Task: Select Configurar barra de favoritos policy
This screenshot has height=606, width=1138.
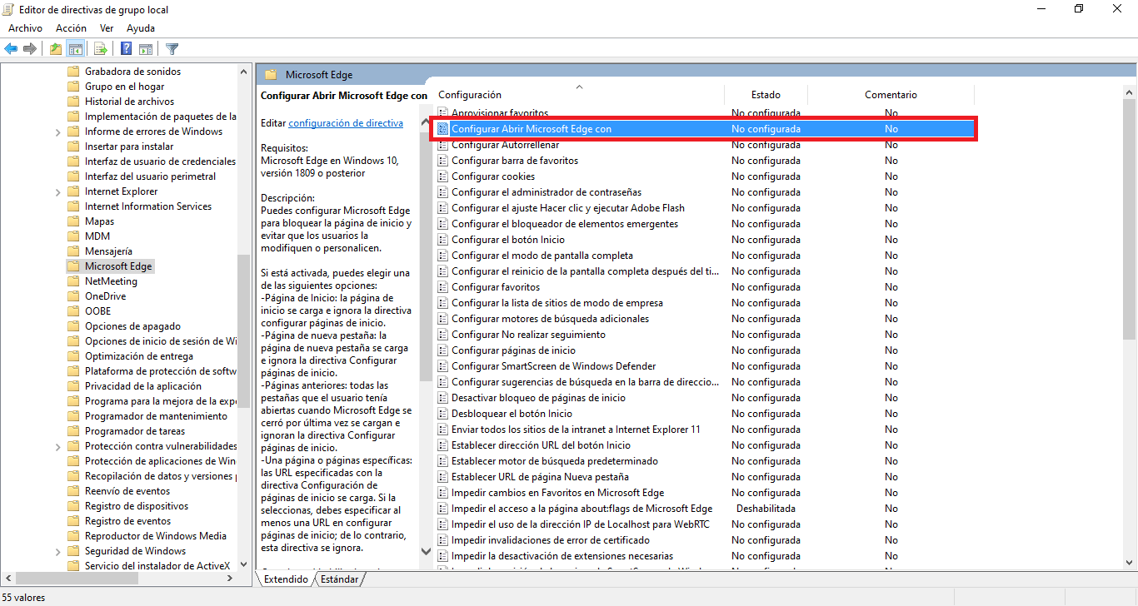Action: 515,161
